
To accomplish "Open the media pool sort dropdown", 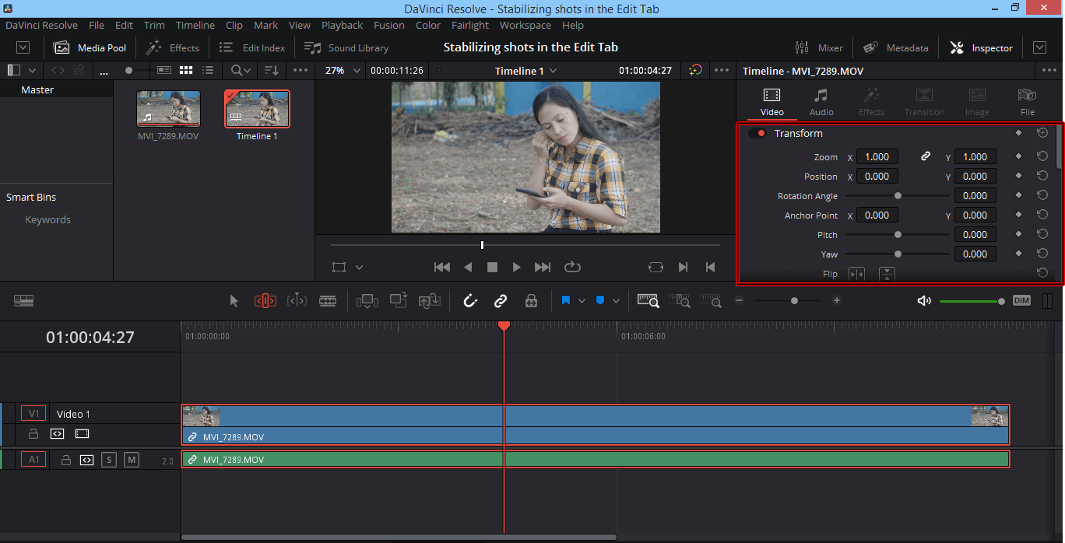I will click(271, 70).
